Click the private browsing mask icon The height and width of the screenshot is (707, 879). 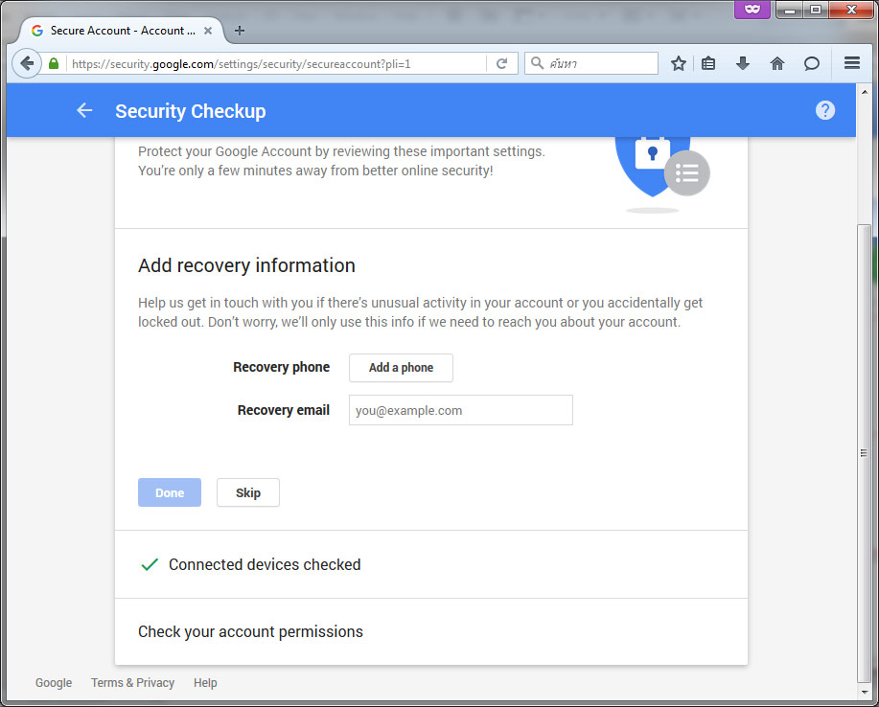click(x=752, y=9)
